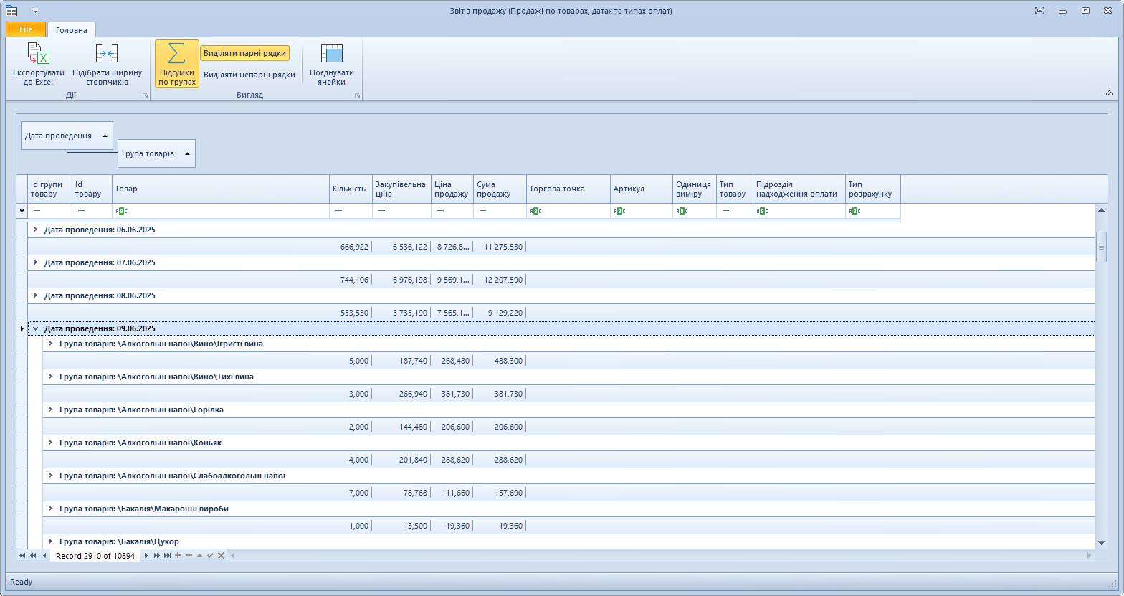Expand the Тихі вина product group
1124x596 pixels.
50,377
